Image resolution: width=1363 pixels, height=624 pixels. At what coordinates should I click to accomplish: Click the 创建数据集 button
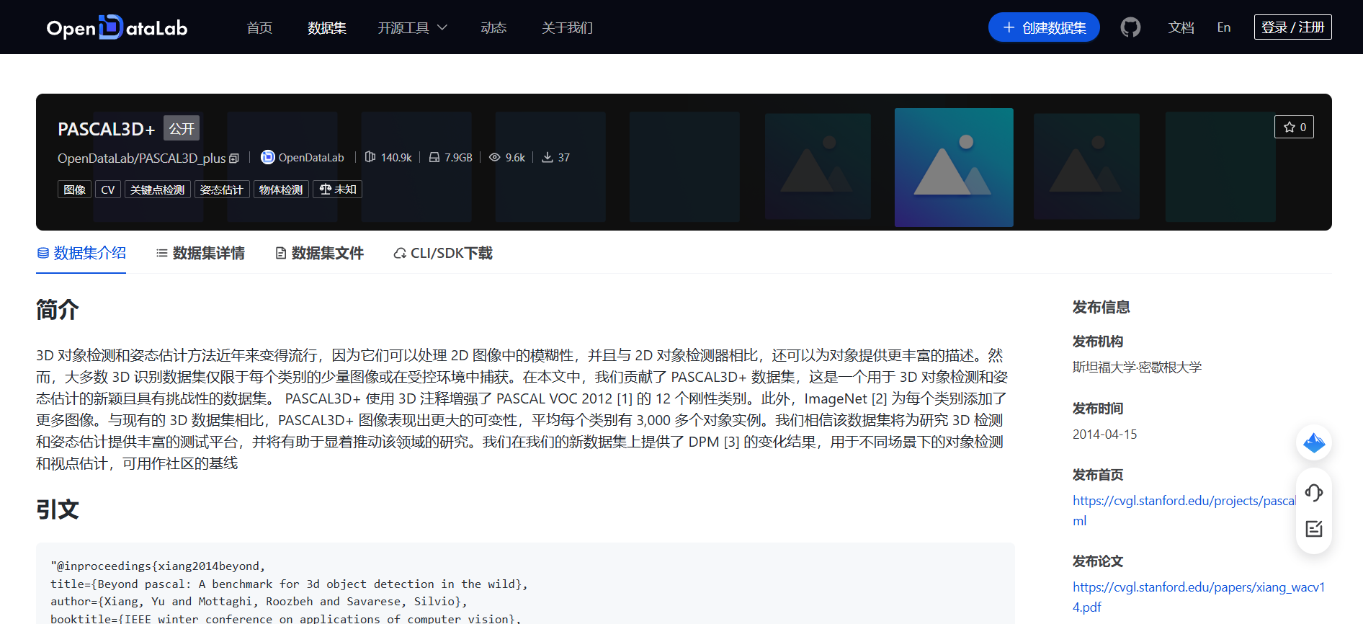coord(1044,27)
